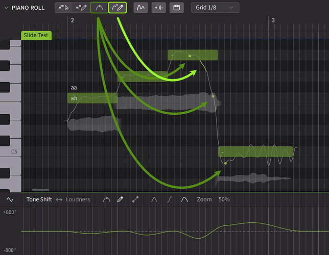Image resolution: width=329 pixels, height=255 pixels.
Task: Choose the parameter pencil tool
Action: (x=120, y=199)
